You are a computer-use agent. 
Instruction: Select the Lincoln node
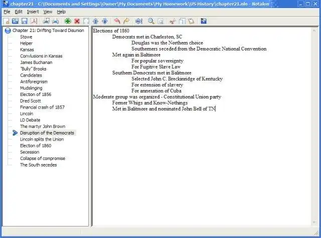(27, 113)
